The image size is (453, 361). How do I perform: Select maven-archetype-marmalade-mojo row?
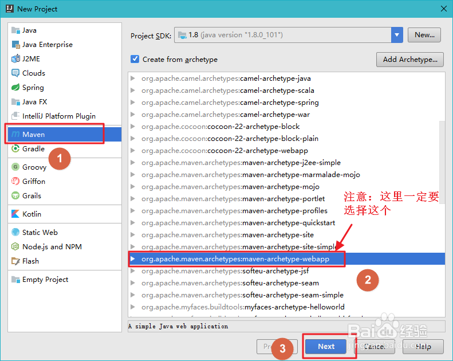click(x=286, y=175)
